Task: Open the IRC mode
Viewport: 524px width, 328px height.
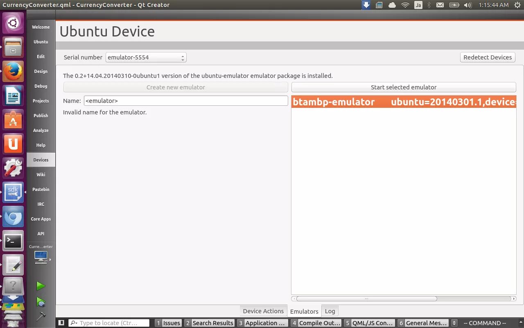Action: [x=41, y=204]
